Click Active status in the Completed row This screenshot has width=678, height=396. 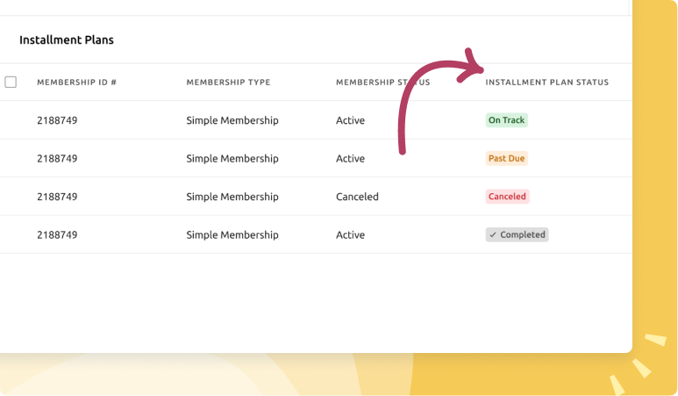(350, 235)
